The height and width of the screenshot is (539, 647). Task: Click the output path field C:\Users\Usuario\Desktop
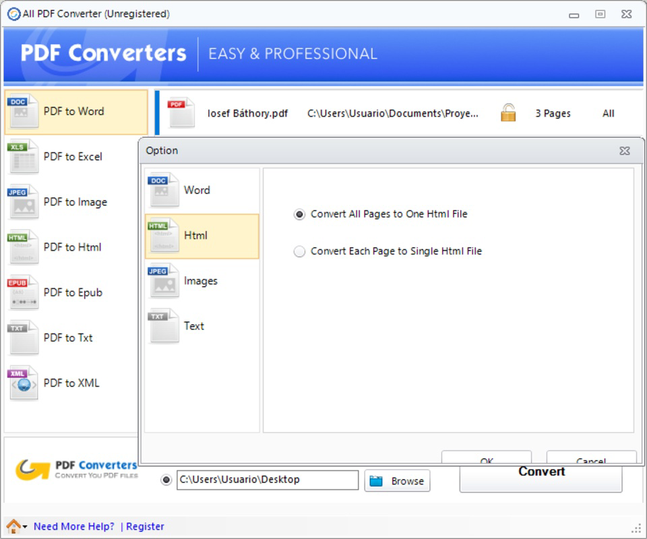click(268, 480)
